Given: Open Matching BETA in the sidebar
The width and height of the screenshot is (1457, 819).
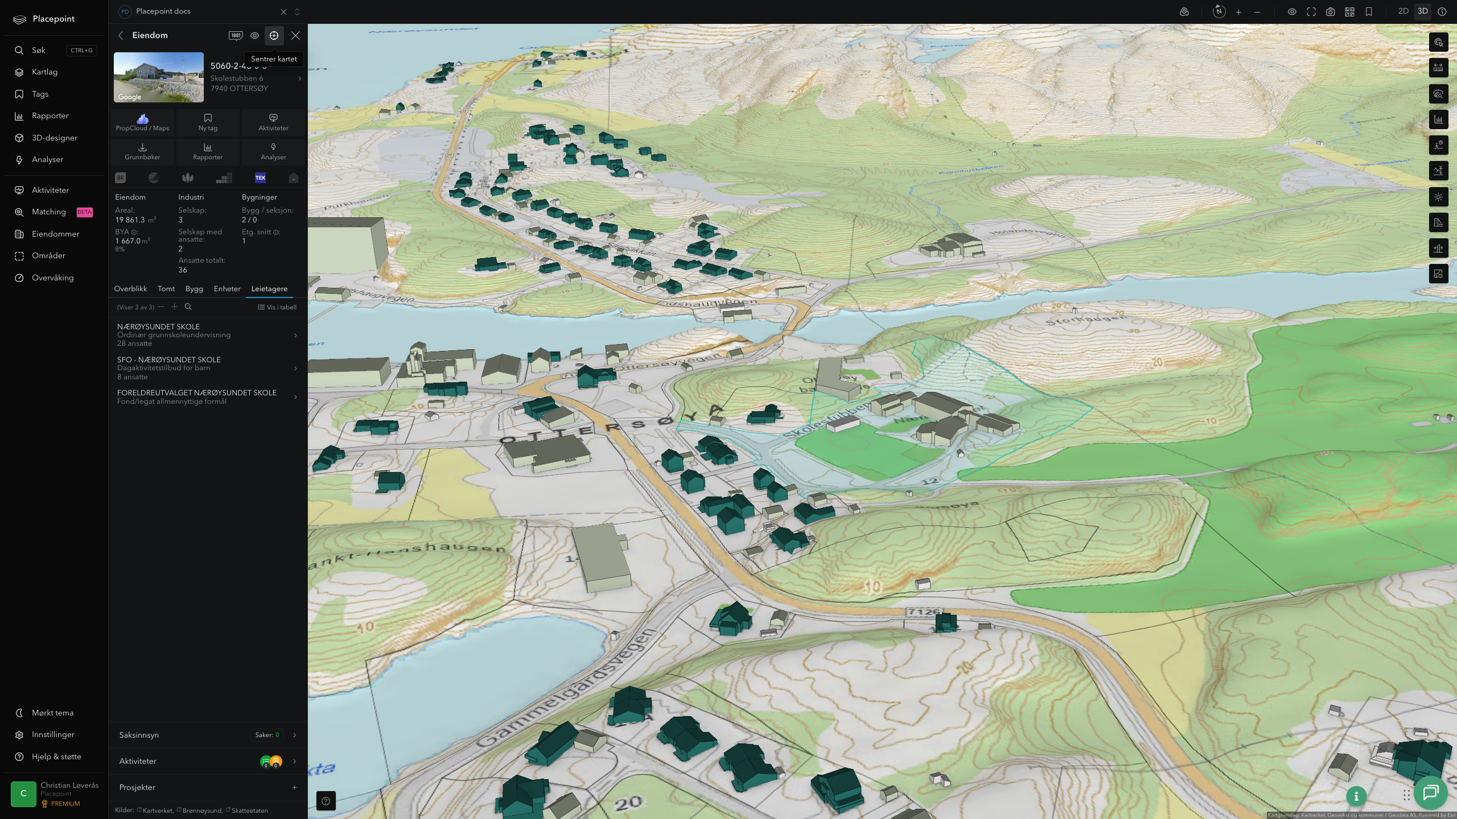Looking at the screenshot, I should (54, 212).
